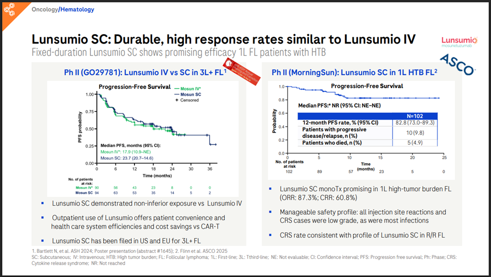Click the blue 'Mosun SC' legend entry
This screenshot has height=277, width=491.
[188, 94]
